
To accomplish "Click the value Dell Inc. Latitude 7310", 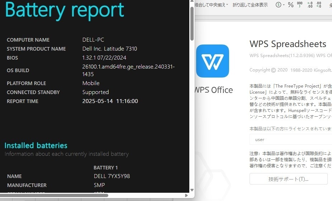I will [x=110, y=49].
